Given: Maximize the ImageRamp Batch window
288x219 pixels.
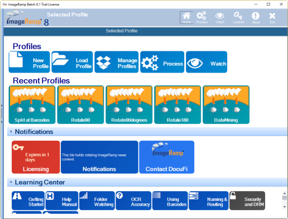Looking at the screenshot, I should [268, 4].
